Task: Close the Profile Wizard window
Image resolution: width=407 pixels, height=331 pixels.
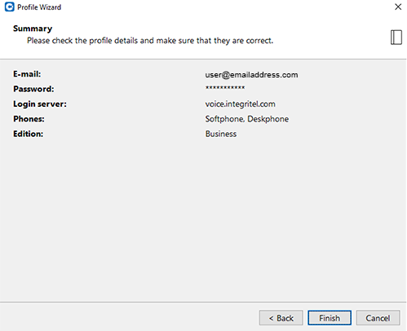Action: tap(398, 7)
